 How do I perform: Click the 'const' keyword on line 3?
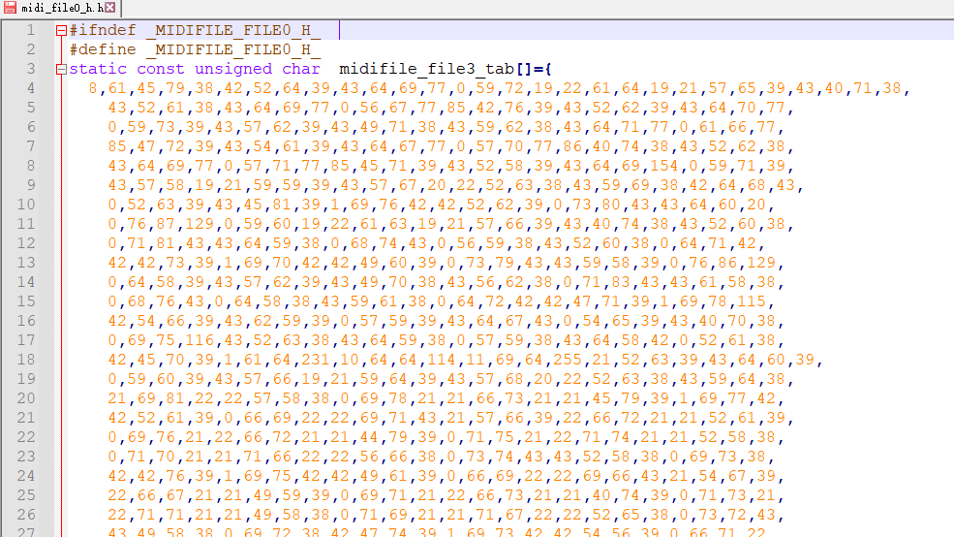click(x=161, y=69)
